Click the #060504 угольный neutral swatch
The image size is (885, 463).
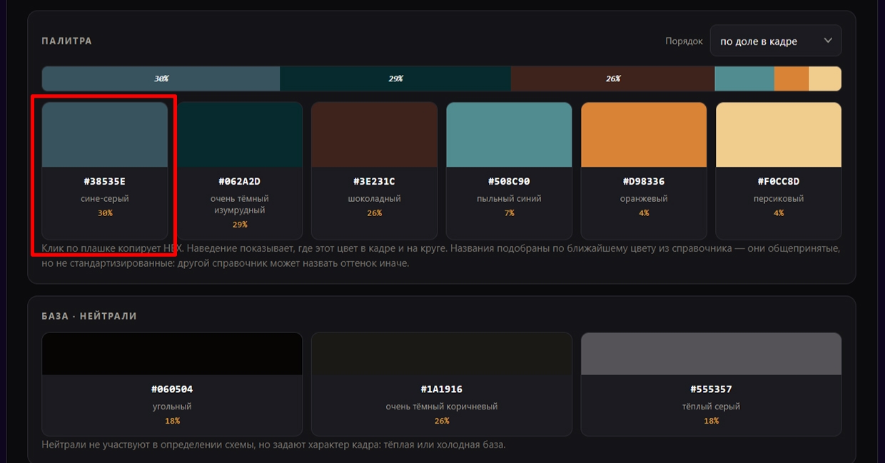coord(172,384)
